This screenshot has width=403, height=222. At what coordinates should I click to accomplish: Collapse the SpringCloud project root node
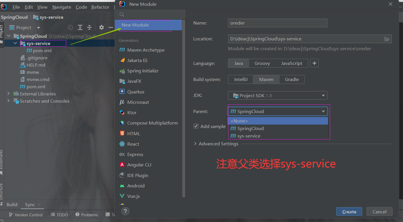(x=9, y=36)
